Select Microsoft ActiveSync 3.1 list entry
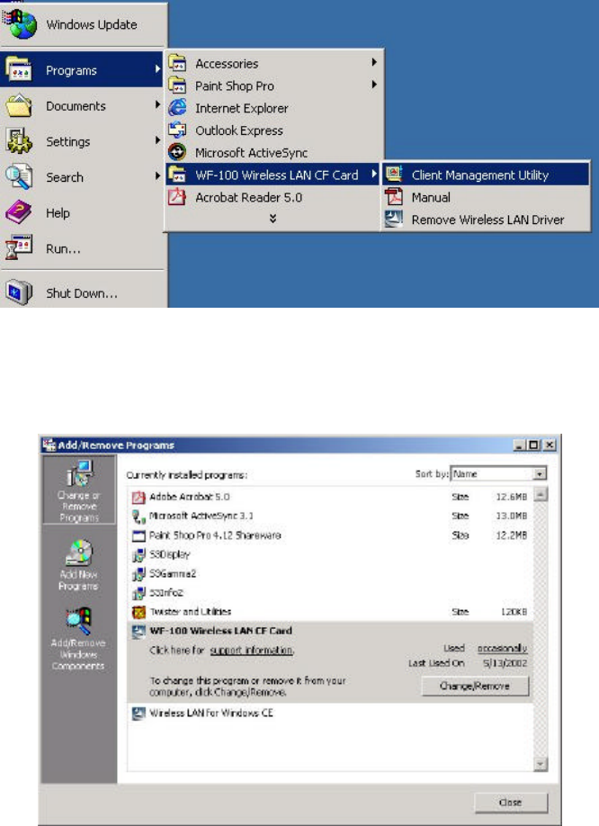The width and height of the screenshot is (599, 826). (330, 516)
